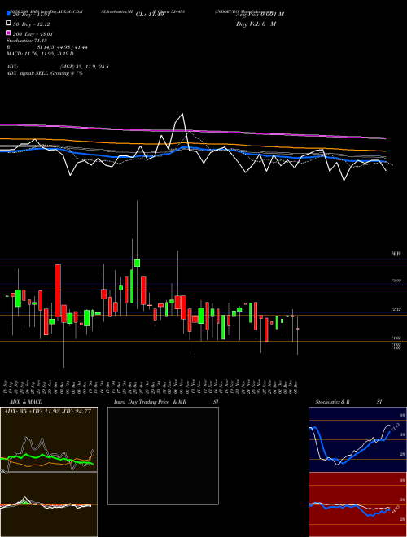
Task: Click the RSI 14/5 44.98 / 41.44 values
Action: point(63,47)
